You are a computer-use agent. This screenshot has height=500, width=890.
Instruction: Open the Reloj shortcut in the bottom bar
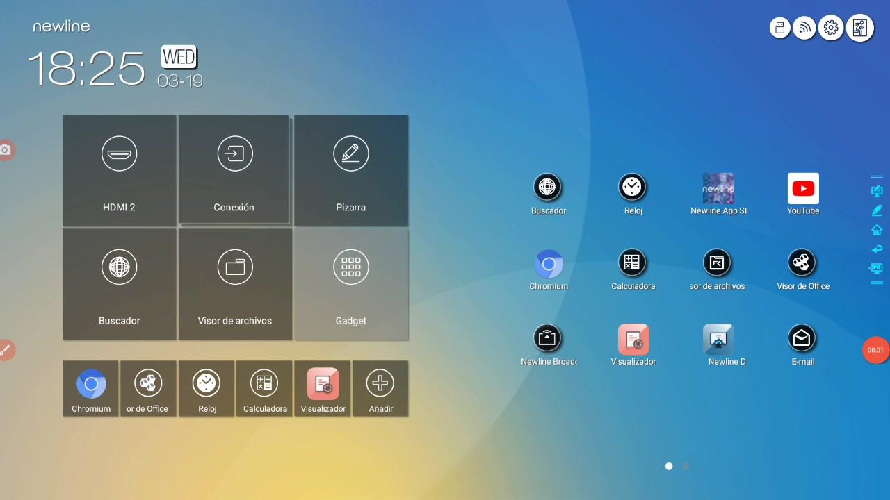click(207, 388)
